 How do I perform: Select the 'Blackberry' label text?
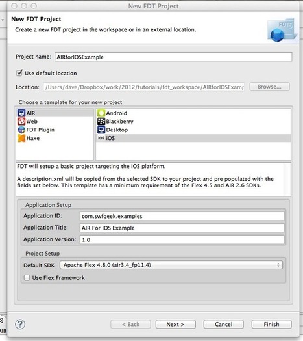click(x=120, y=121)
